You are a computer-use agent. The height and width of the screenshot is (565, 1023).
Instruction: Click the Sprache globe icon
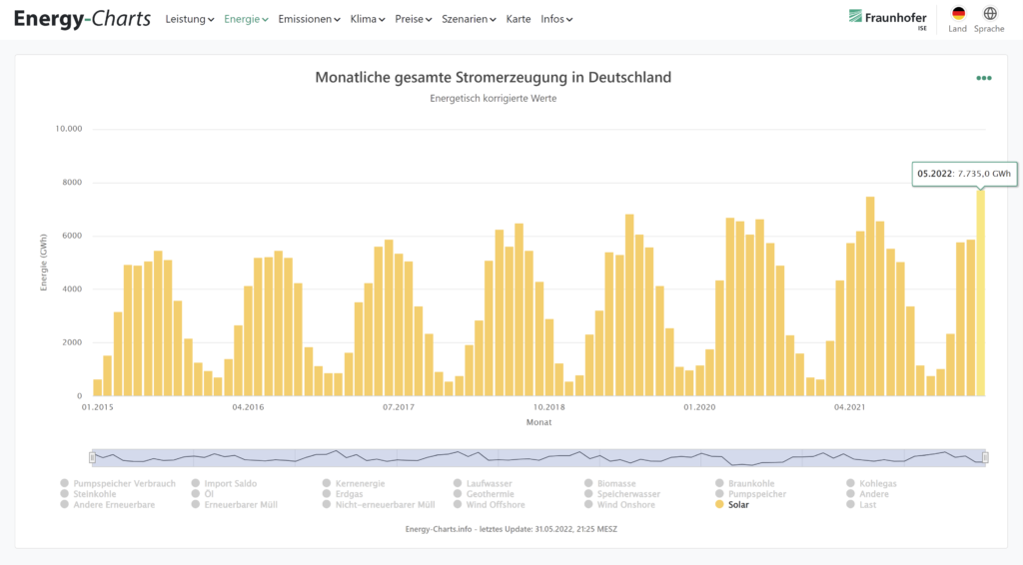[989, 14]
